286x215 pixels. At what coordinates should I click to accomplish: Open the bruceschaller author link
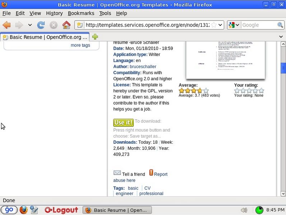pyautogui.click(x=143, y=67)
